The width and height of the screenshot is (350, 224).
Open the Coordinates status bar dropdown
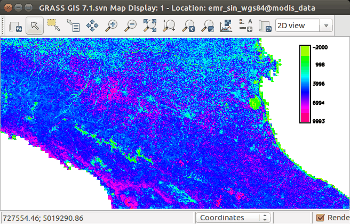(x=233, y=218)
